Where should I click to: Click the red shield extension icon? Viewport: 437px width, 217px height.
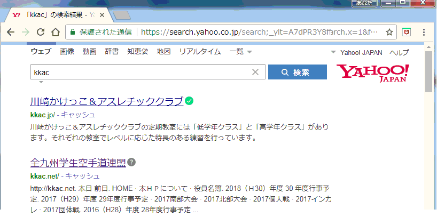click(407, 32)
